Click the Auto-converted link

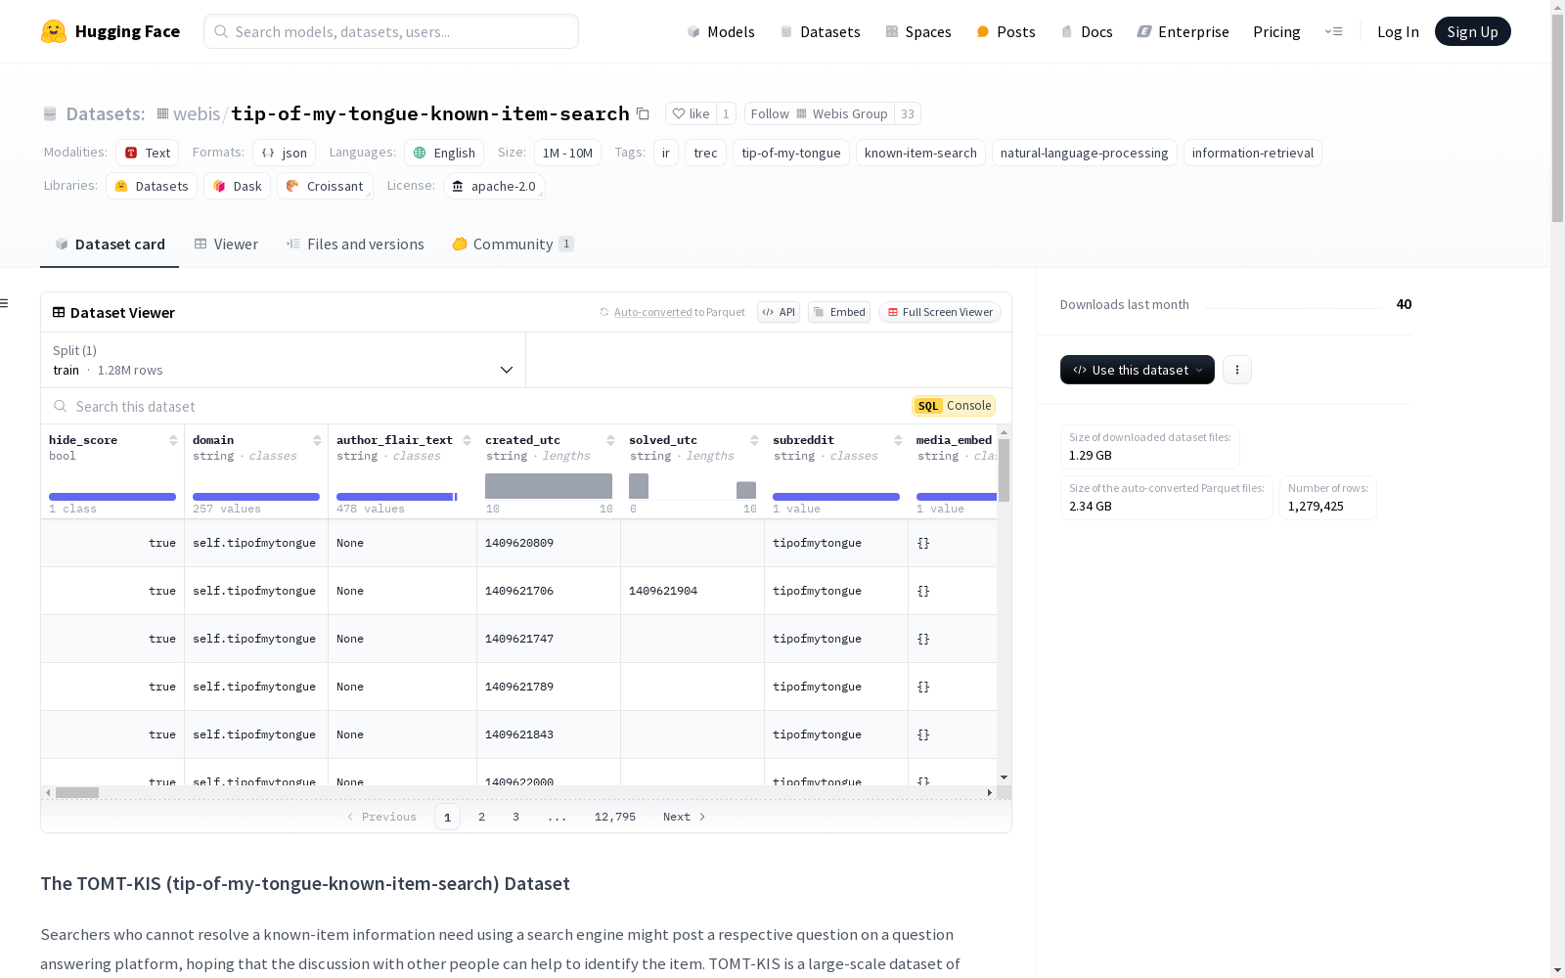[652, 312]
